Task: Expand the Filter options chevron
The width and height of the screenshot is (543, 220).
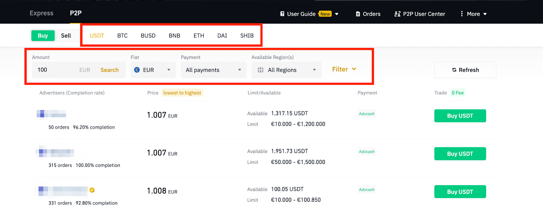Action: click(x=354, y=69)
